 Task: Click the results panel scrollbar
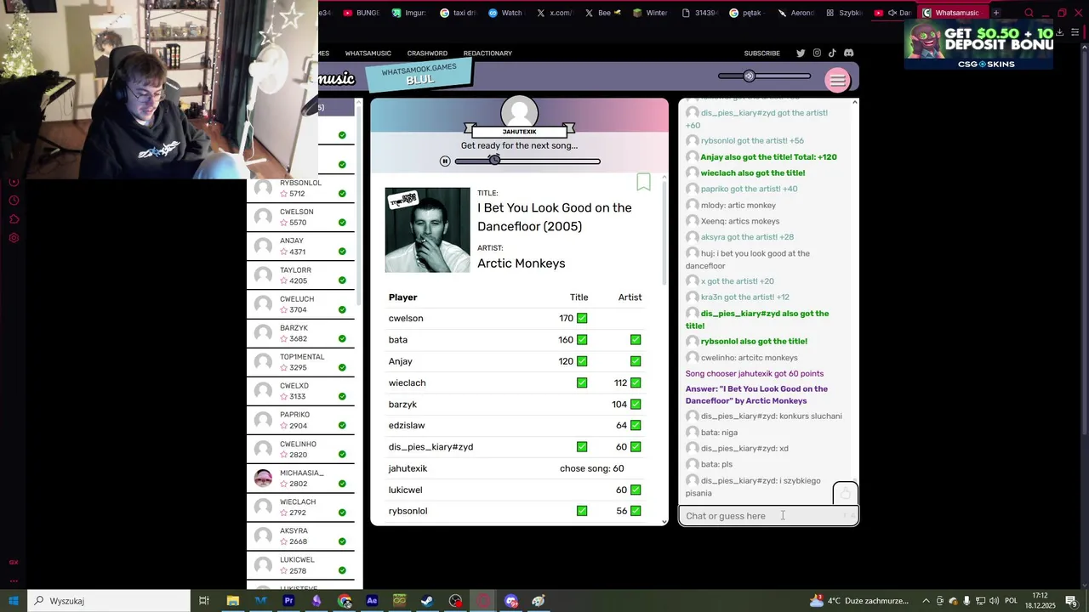(x=664, y=234)
